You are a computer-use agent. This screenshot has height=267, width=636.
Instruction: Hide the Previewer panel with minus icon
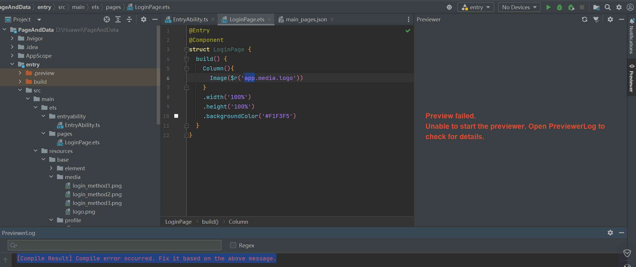(x=622, y=19)
